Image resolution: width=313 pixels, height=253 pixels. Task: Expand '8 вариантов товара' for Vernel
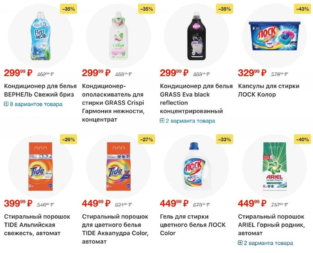click(x=33, y=104)
